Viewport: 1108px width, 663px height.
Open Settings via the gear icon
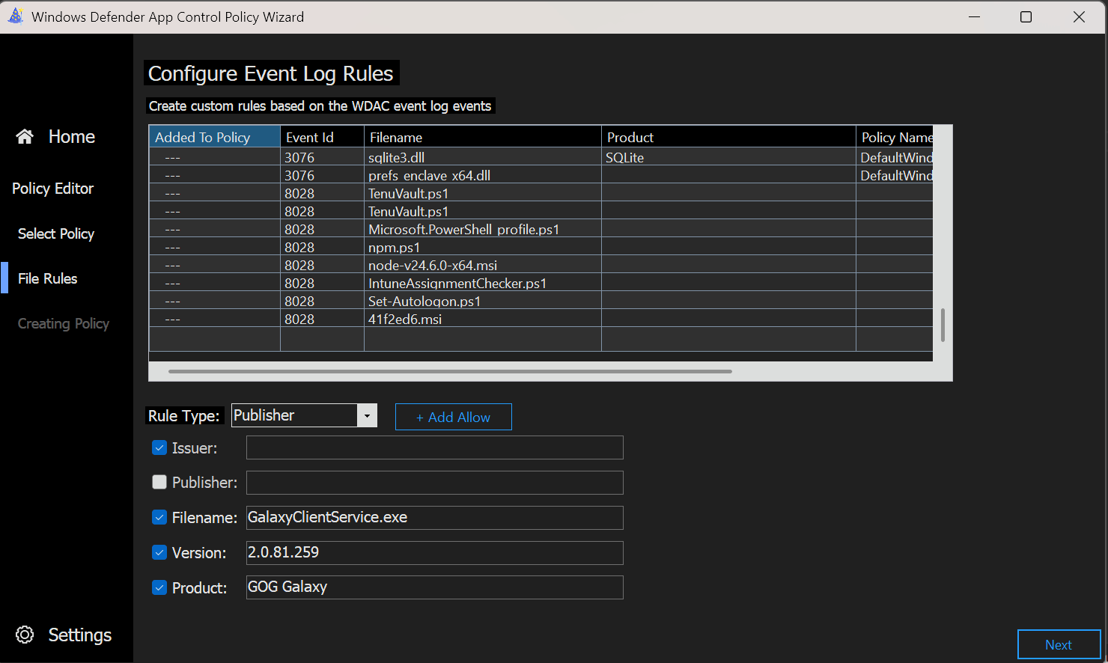(25, 635)
